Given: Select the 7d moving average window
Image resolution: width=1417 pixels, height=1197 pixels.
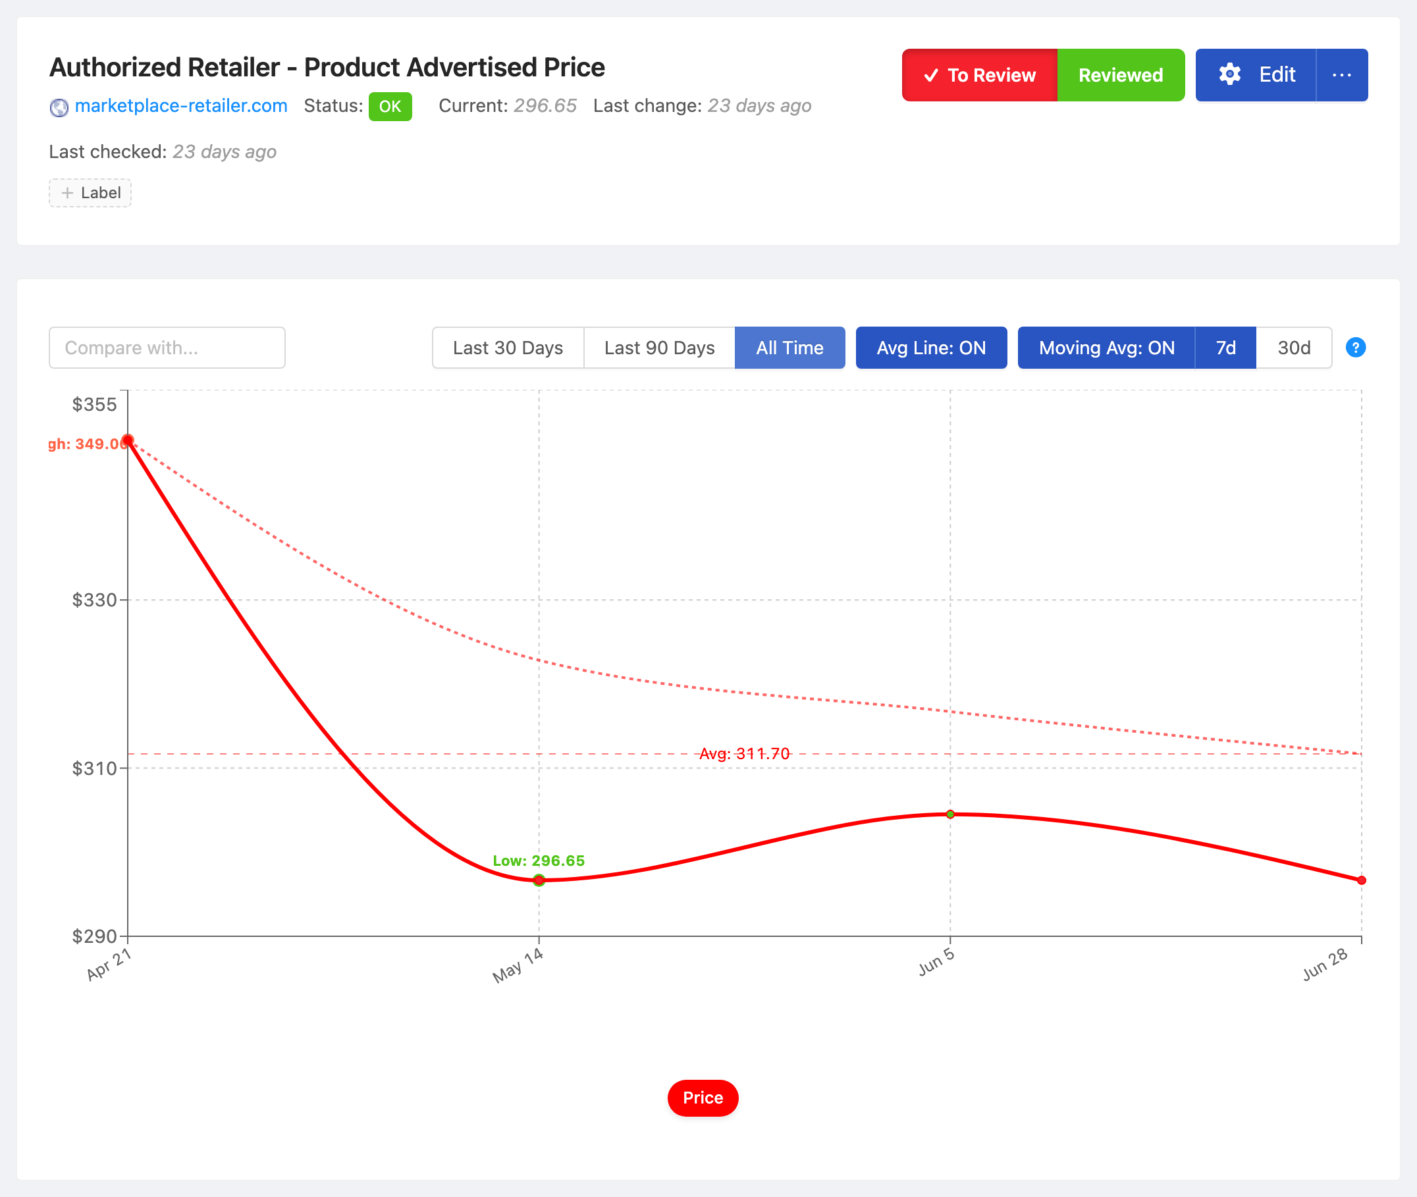Looking at the screenshot, I should click(x=1225, y=348).
